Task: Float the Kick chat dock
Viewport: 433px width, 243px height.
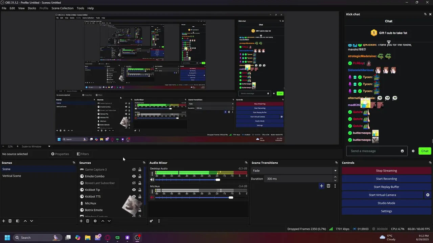Action: [x=425, y=14]
